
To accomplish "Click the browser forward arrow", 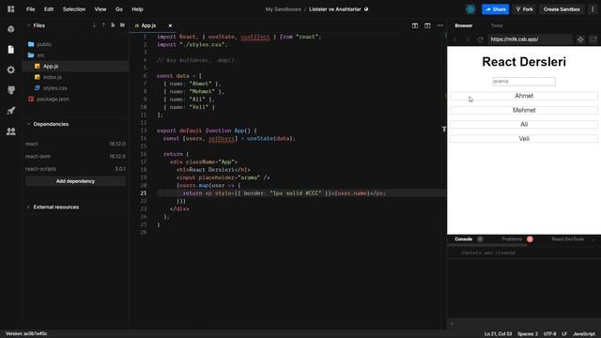I will (x=468, y=39).
